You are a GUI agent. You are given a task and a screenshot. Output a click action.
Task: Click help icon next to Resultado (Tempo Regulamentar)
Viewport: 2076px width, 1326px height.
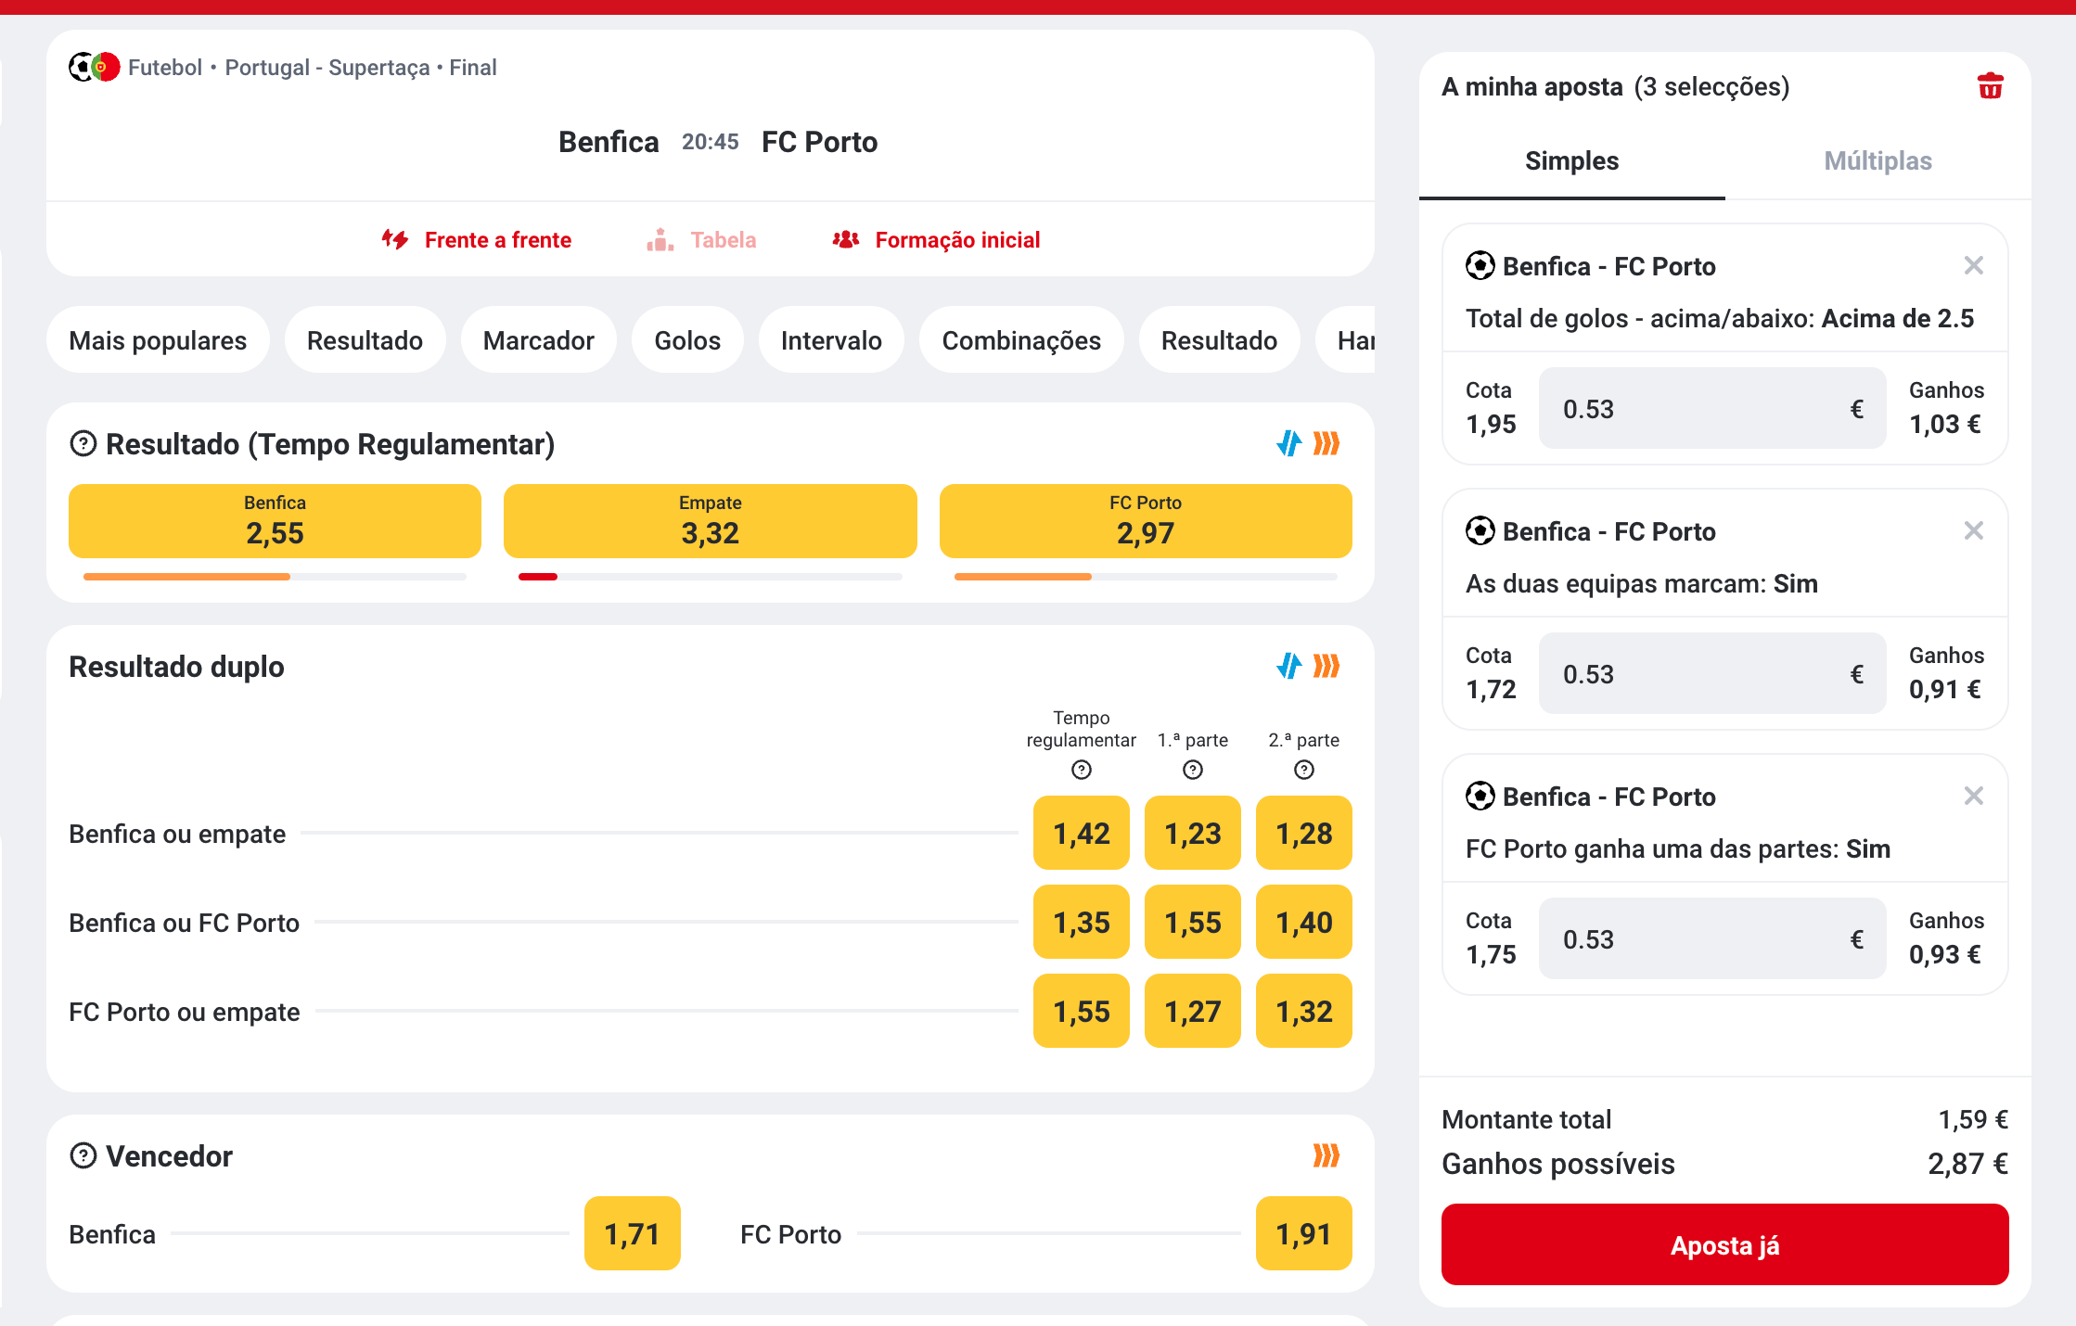[x=83, y=444]
